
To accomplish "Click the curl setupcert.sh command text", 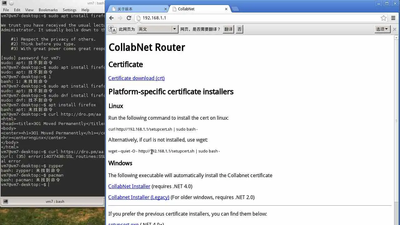I will pos(153,129).
